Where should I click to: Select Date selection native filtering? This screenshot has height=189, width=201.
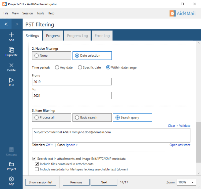coord(92,56)
